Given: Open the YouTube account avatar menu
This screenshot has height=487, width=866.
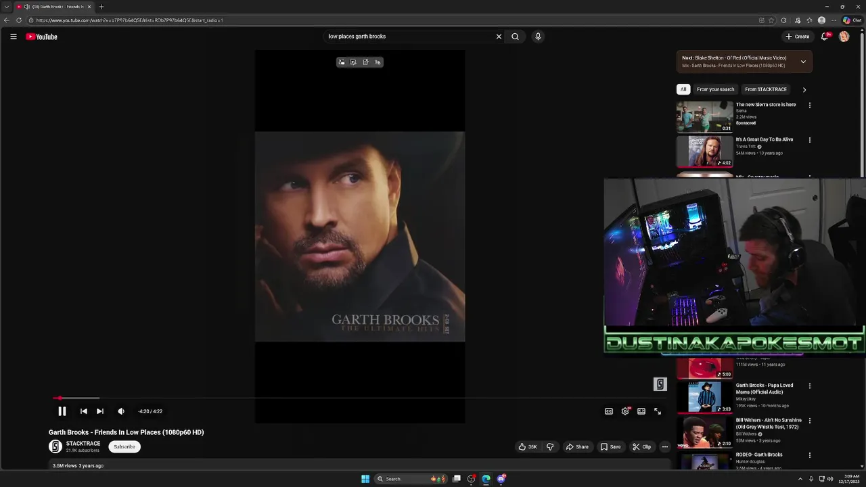Looking at the screenshot, I should [x=844, y=37].
